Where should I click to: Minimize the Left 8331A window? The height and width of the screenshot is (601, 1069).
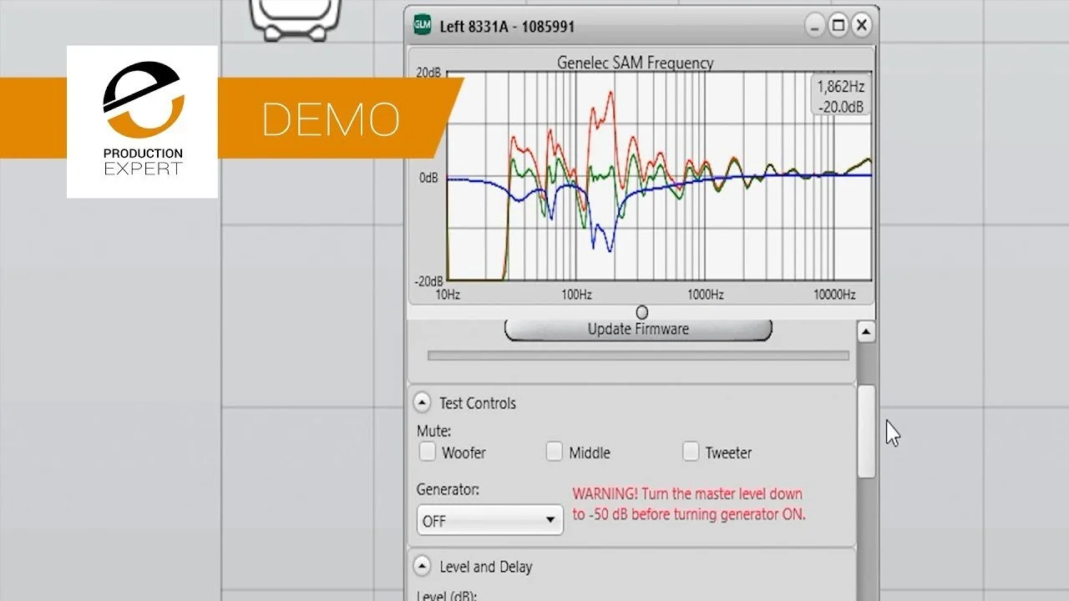pyautogui.click(x=815, y=25)
